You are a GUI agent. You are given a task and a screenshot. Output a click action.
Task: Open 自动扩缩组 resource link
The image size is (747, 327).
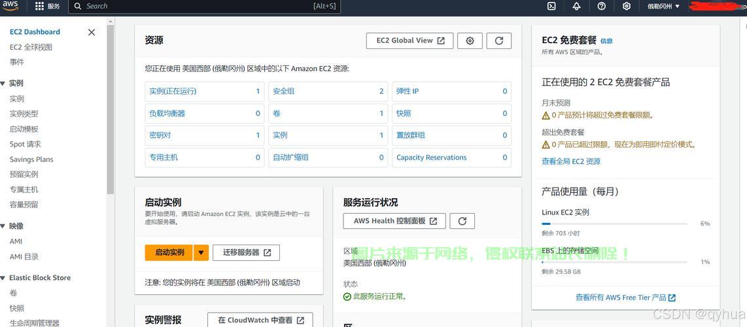coord(290,157)
